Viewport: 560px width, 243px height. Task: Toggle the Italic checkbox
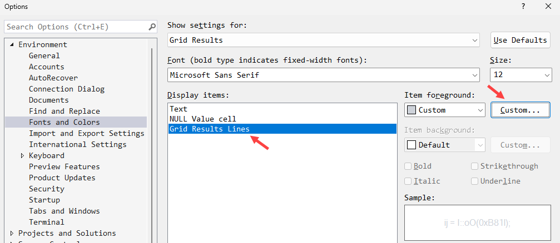coord(408,181)
